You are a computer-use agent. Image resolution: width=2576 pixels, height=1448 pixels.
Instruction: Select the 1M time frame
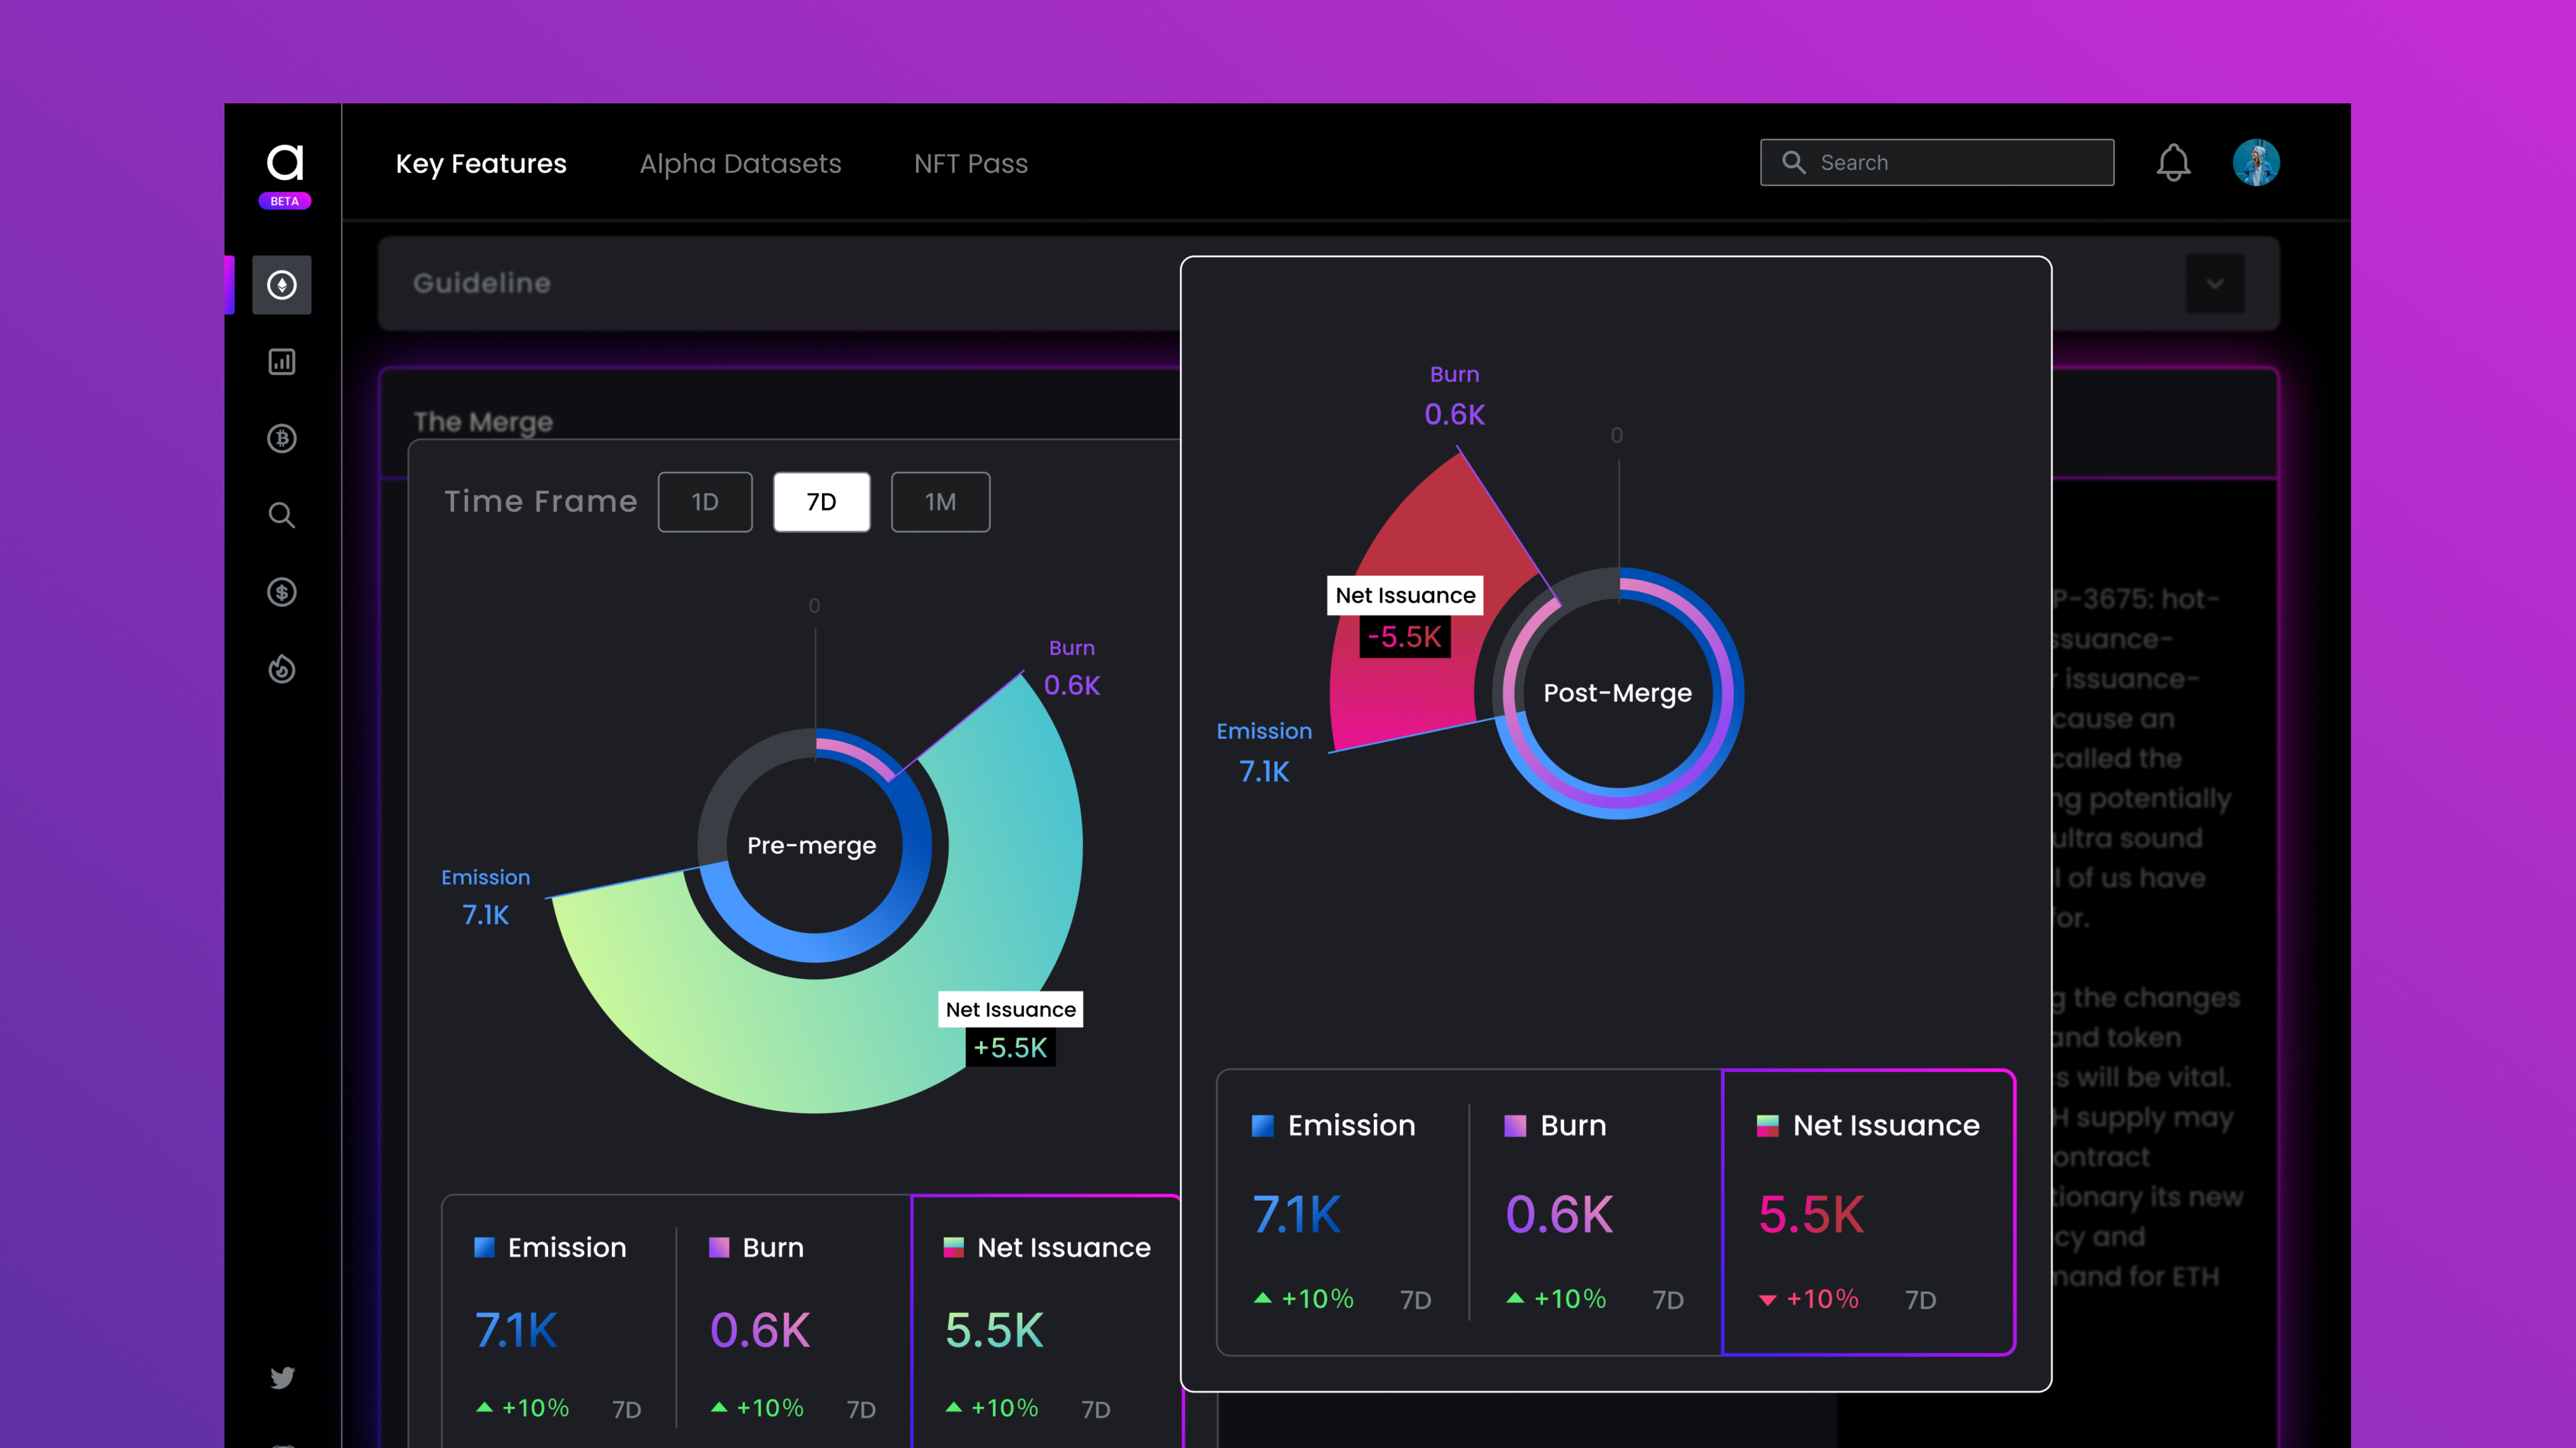pyautogui.click(x=939, y=501)
